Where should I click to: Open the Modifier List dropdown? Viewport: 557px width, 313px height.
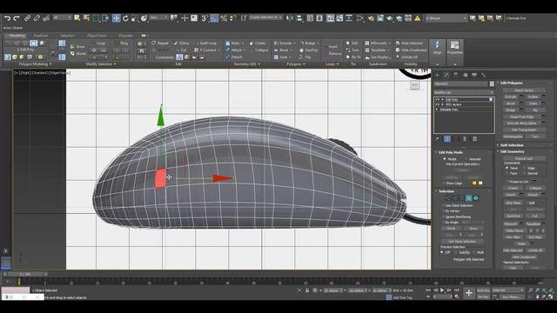(464, 92)
